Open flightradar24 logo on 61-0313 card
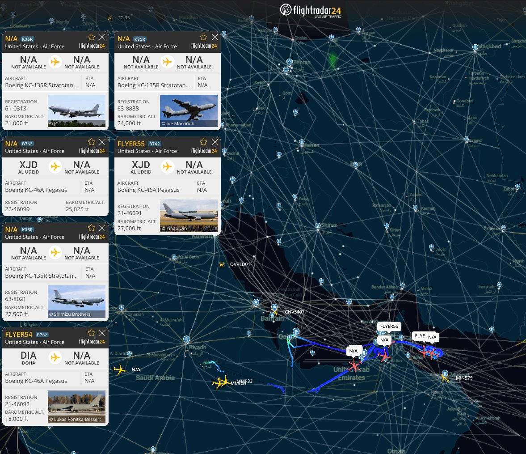The image size is (526, 454). point(92,46)
